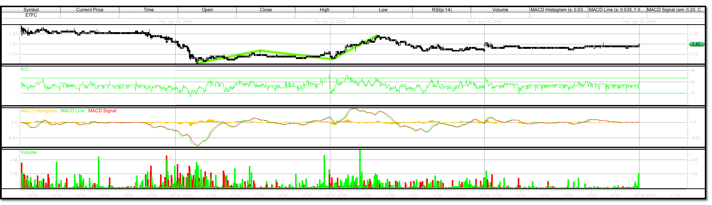This screenshot has width=712, height=205.
Task: Click the orange MACD Histogram legend label
Action: click(x=39, y=111)
